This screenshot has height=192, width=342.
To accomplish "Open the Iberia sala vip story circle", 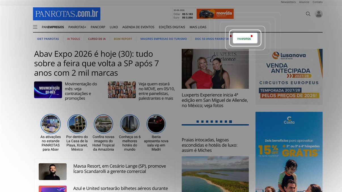I will click(x=156, y=124).
